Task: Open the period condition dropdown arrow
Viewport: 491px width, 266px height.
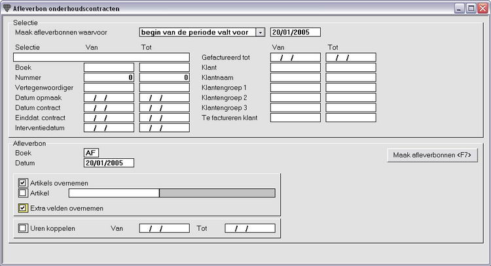Action: (x=261, y=32)
